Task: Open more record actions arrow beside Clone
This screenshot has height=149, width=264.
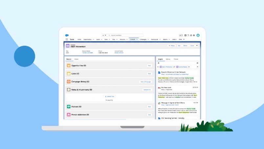Action: (x=197, y=46)
